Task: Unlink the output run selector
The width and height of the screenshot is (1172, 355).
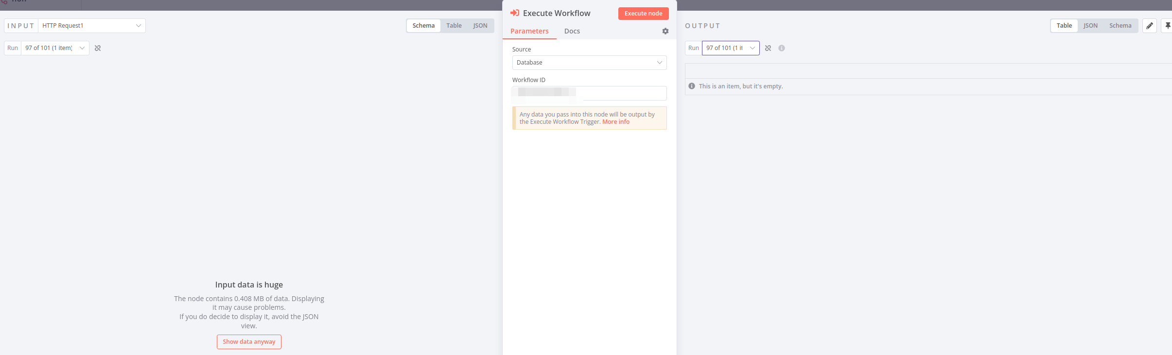Action: click(768, 48)
